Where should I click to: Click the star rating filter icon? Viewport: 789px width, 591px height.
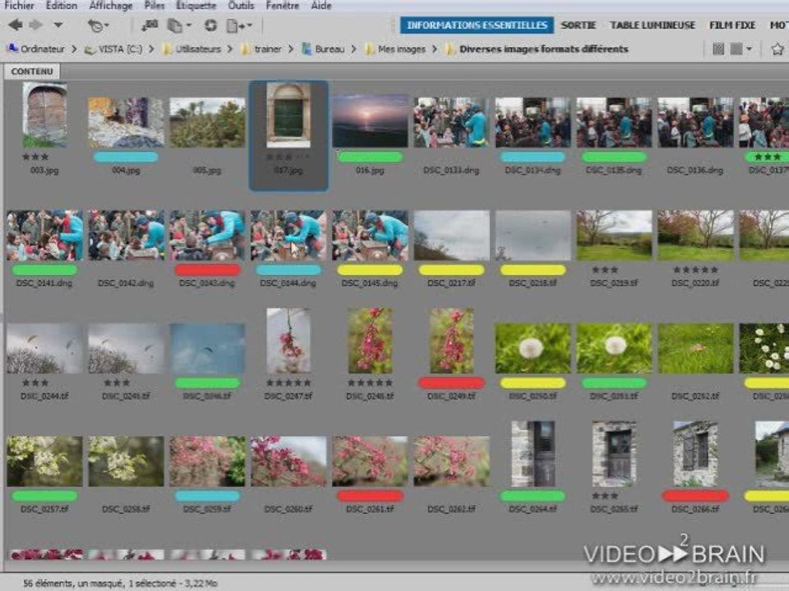click(x=777, y=48)
